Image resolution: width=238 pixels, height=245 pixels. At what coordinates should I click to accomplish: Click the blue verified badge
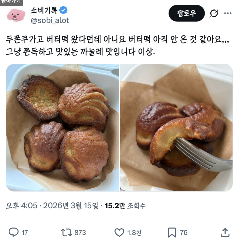pos(63,10)
